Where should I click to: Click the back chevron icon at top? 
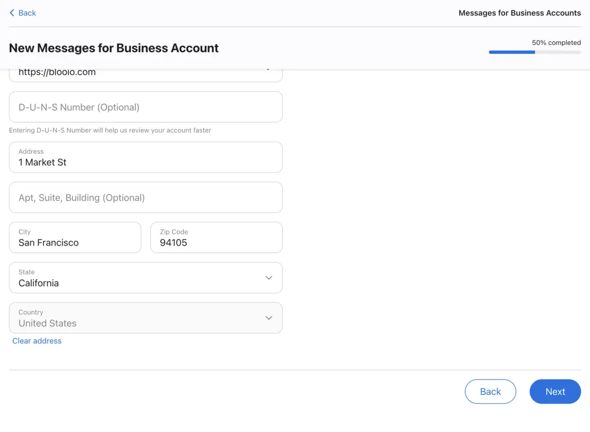click(x=12, y=13)
